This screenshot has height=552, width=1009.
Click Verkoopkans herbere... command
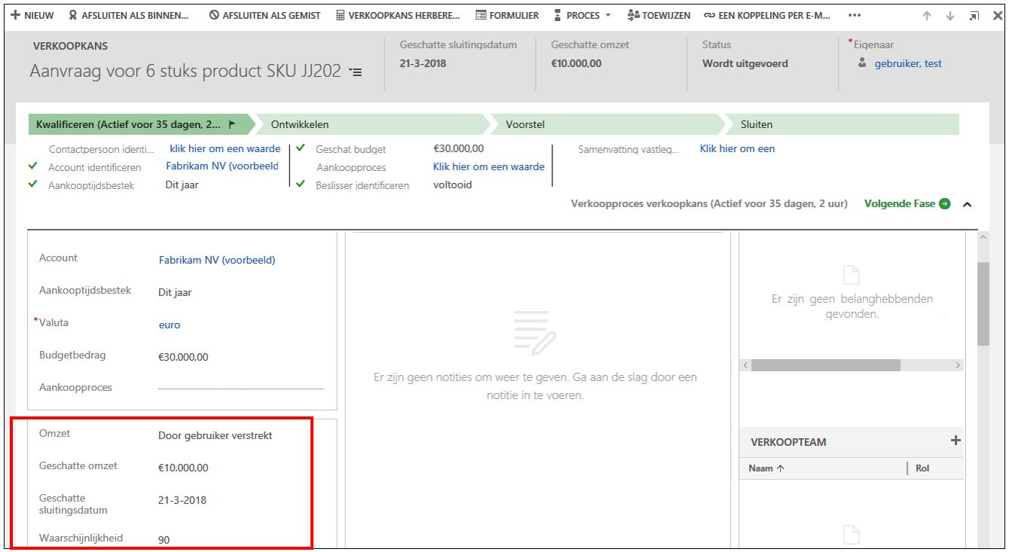point(398,15)
